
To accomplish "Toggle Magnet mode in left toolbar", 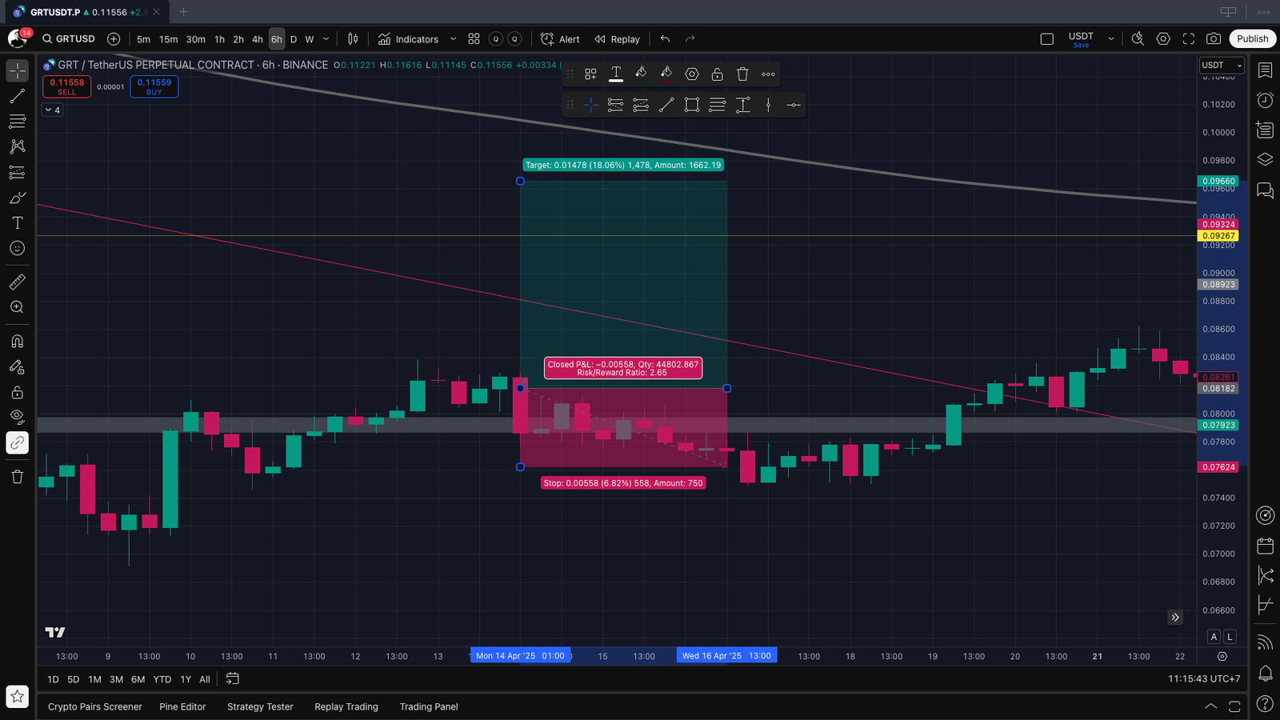I will point(17,342).
